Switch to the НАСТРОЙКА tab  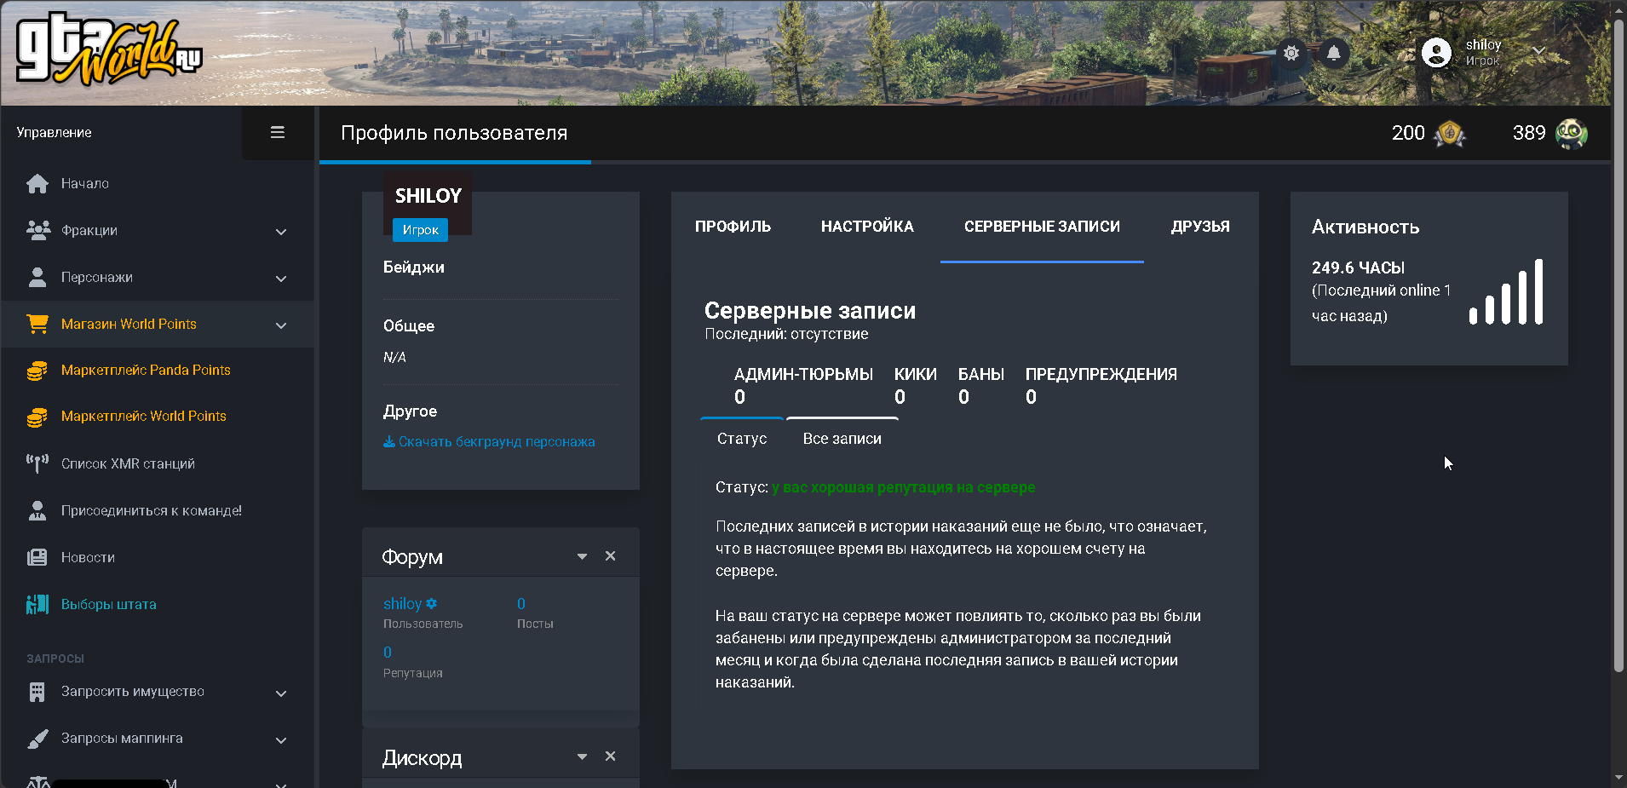pos(867,227)
